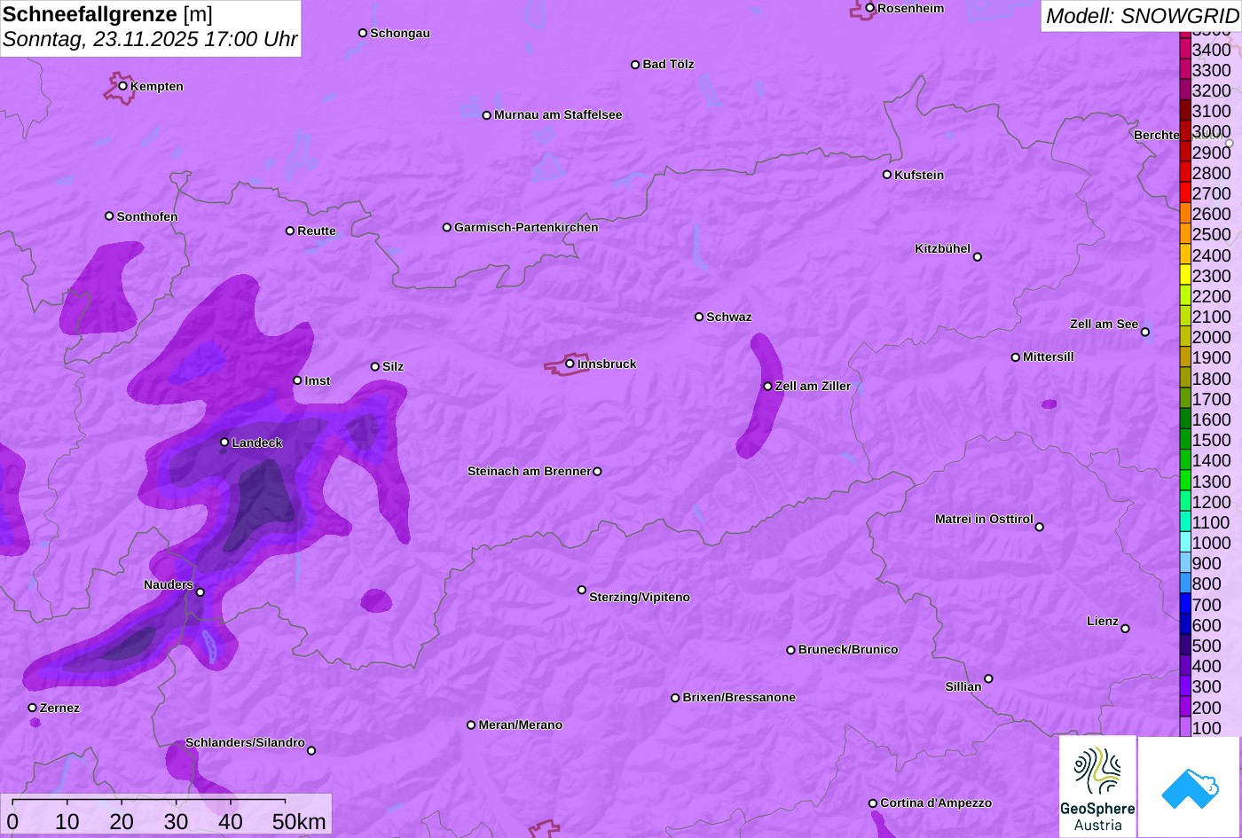1242x838 pixels.
Task: Select the Matrei in Osttirol marker
Action: click(x=1040, y=527)
